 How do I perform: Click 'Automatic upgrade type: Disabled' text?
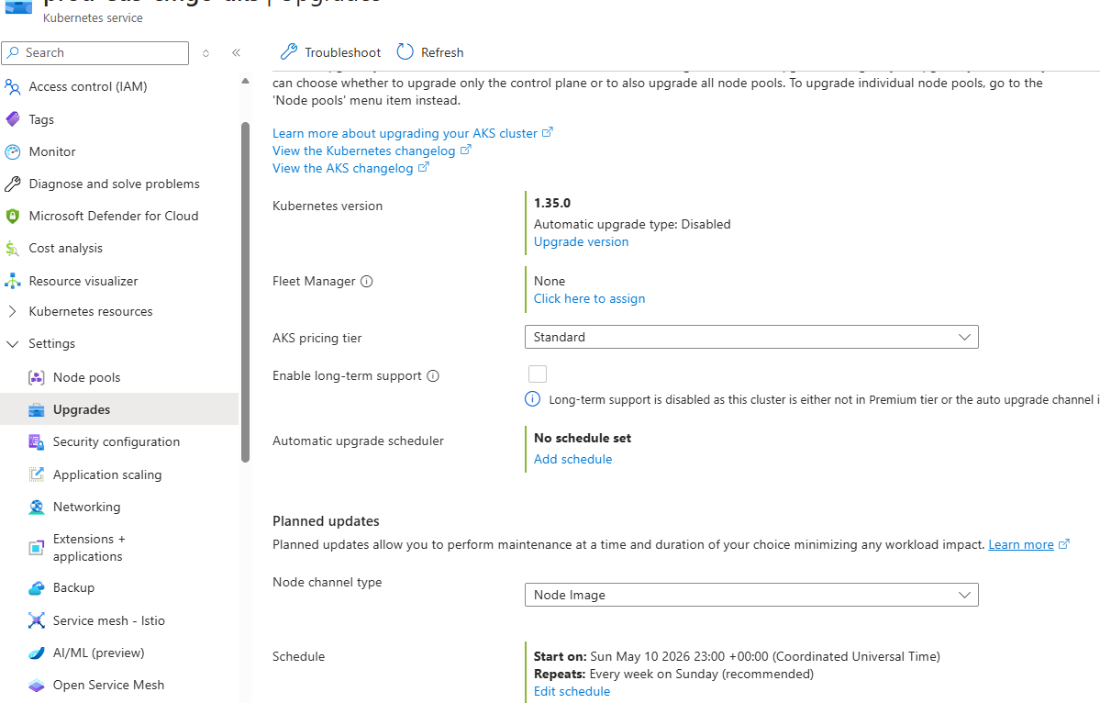[x=632, y=225]
